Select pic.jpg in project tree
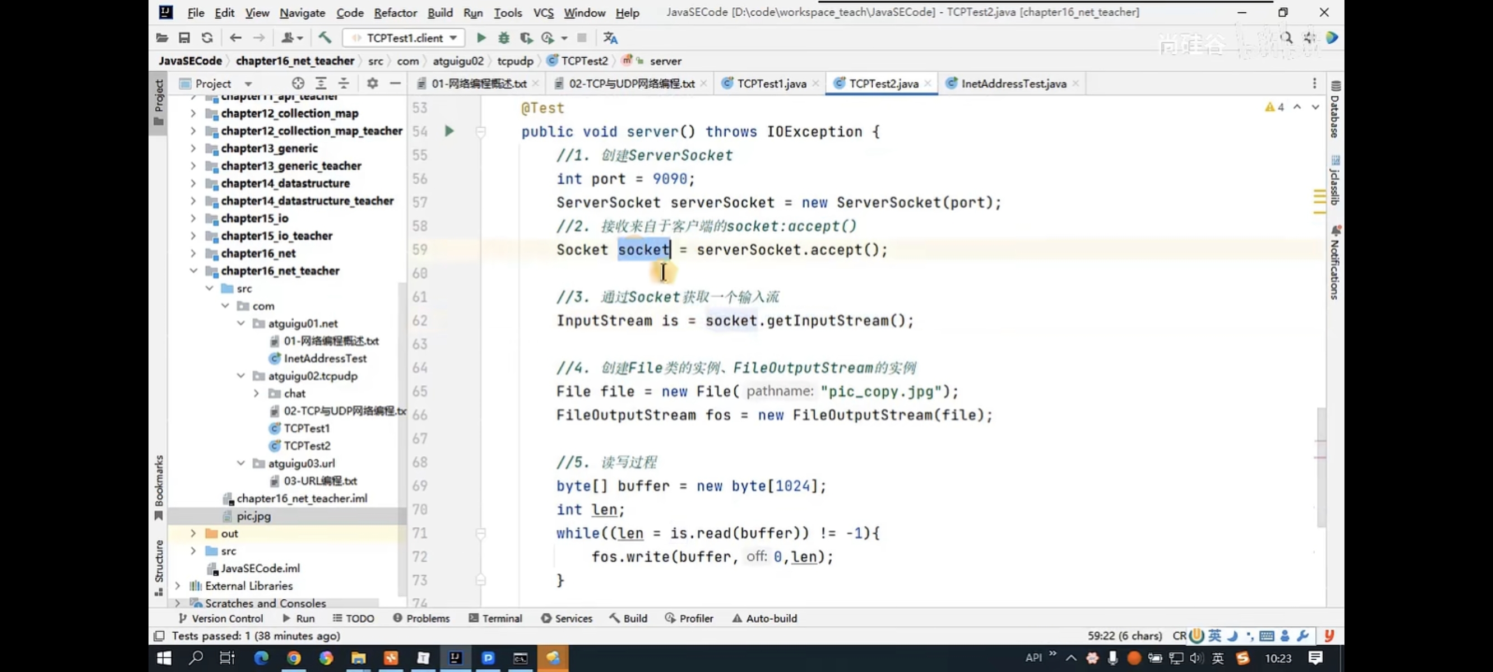This screenshot has height=672, width=1493. click(x=253, y=516)
